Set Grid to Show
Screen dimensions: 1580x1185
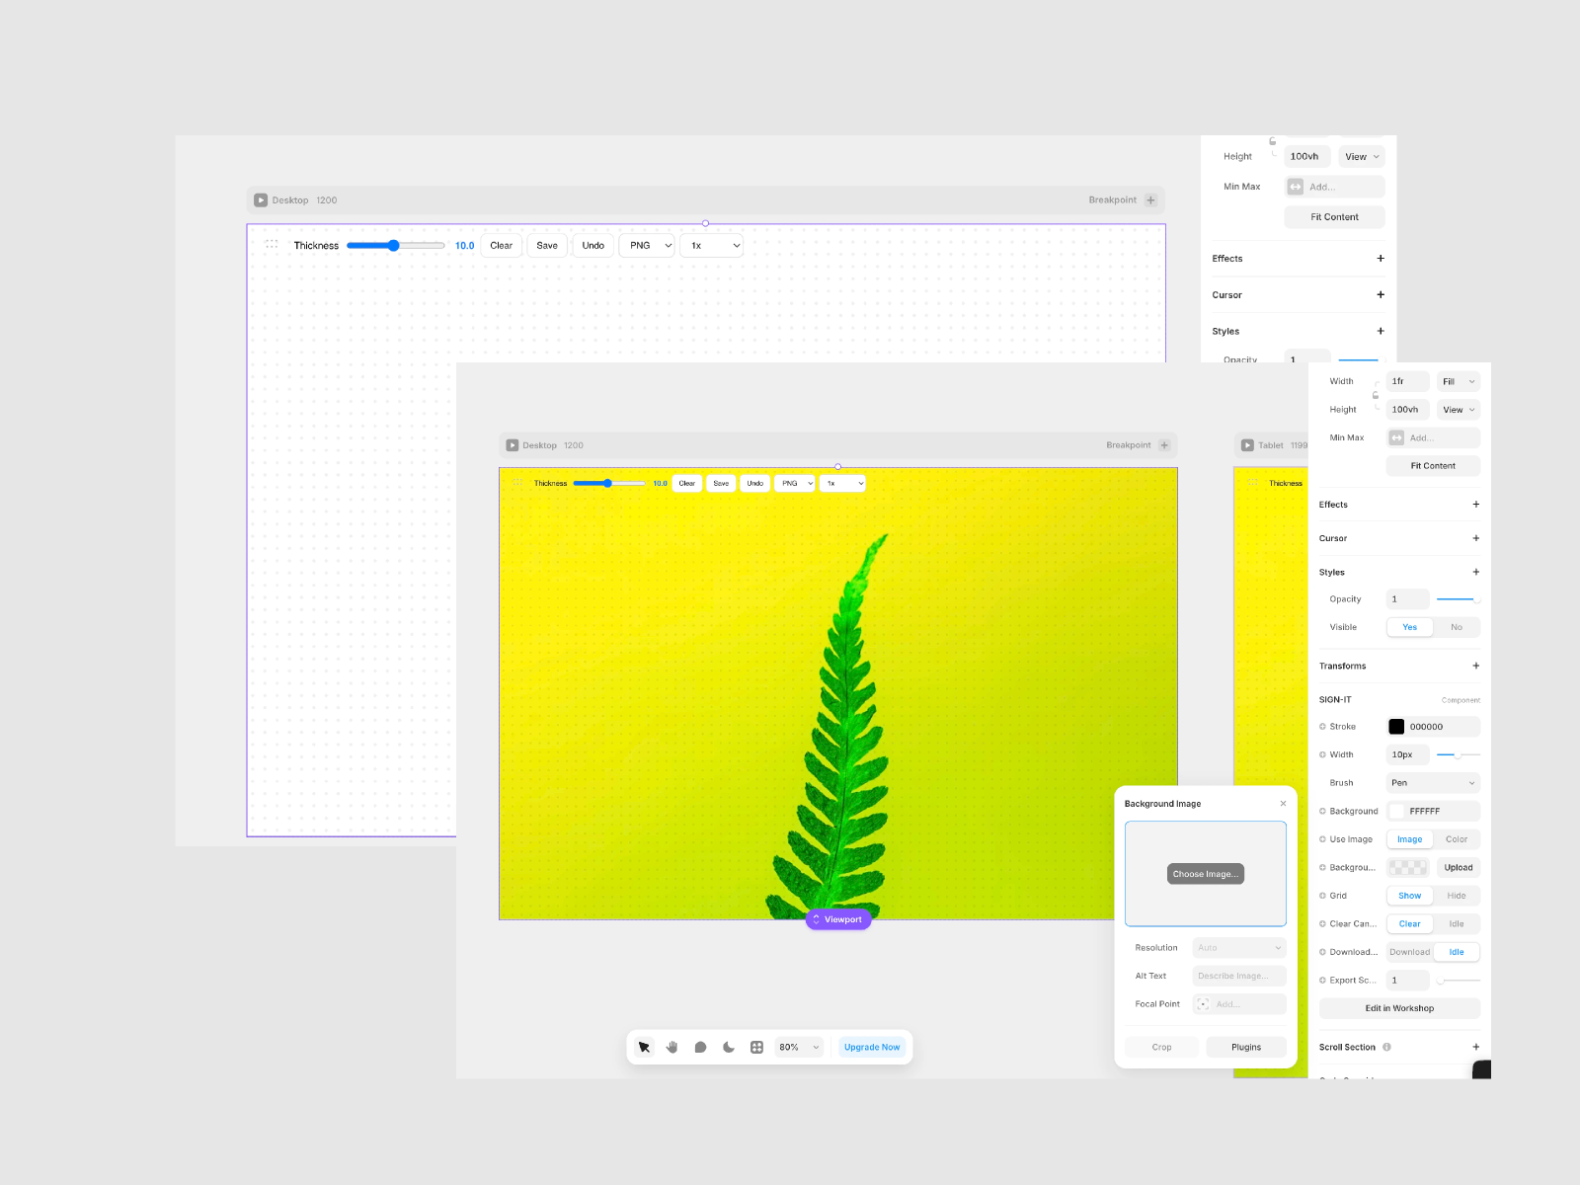[1409, 896]
